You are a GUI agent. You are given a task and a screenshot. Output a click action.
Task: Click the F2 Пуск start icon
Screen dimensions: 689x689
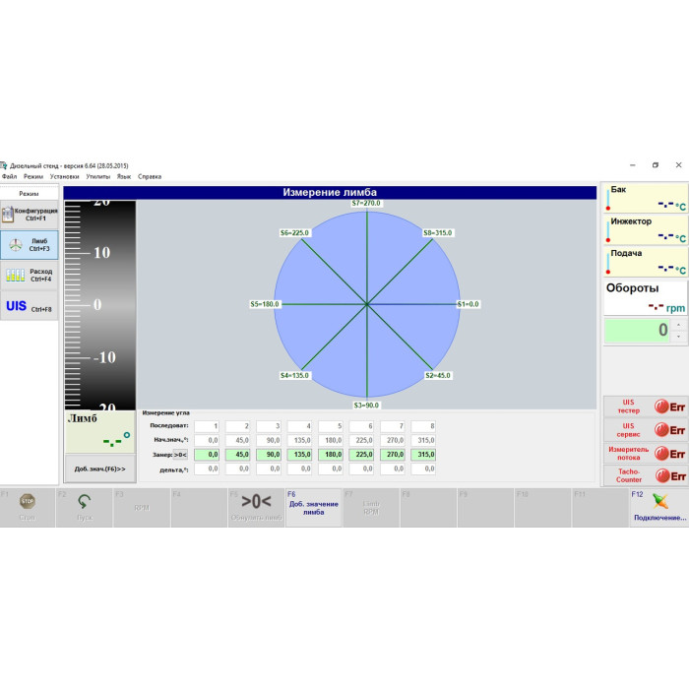coord(85,501)
